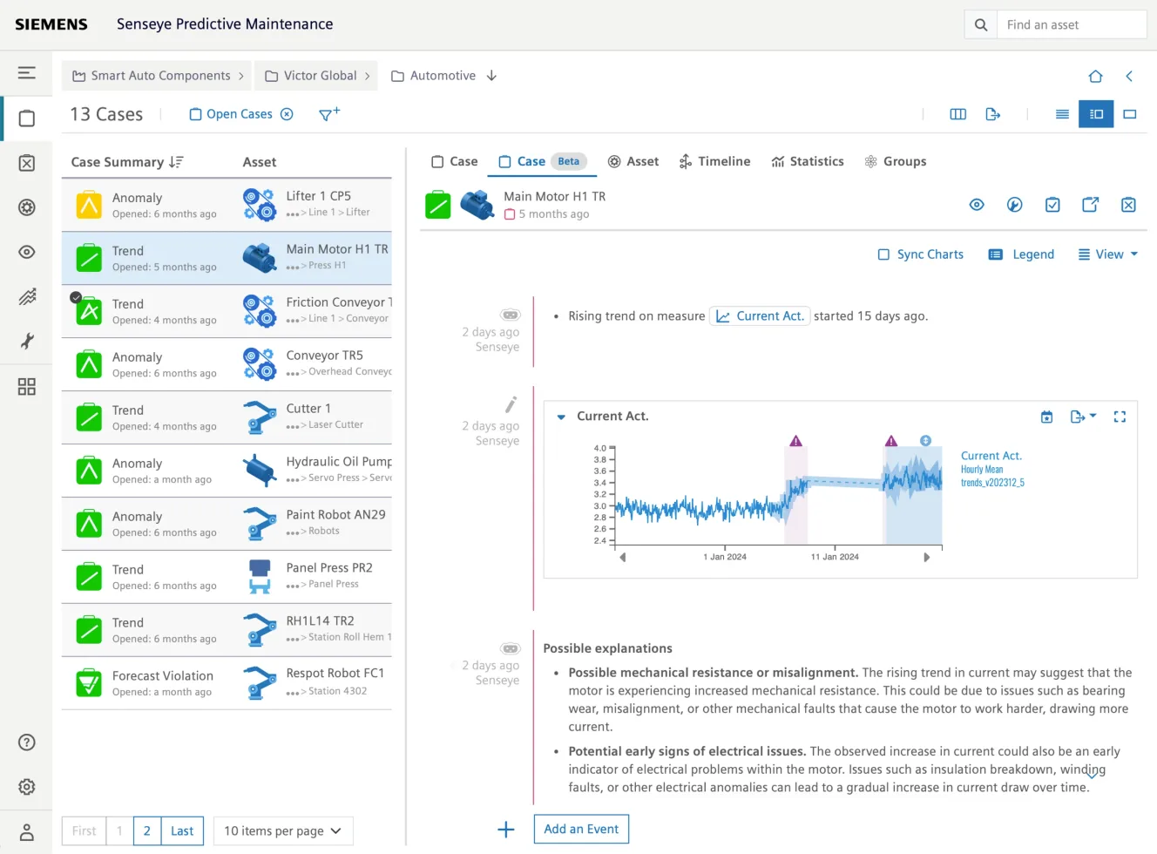Screen dimensions: 1157x854
Task: Click the search magnifier icon
Action: coord(981,24)
